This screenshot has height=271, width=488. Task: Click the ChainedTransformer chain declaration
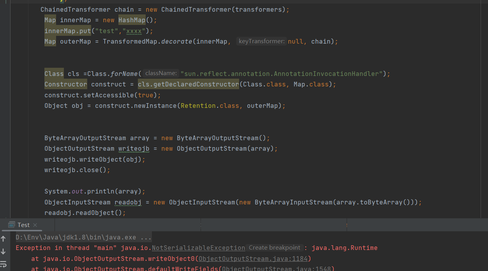165,9
